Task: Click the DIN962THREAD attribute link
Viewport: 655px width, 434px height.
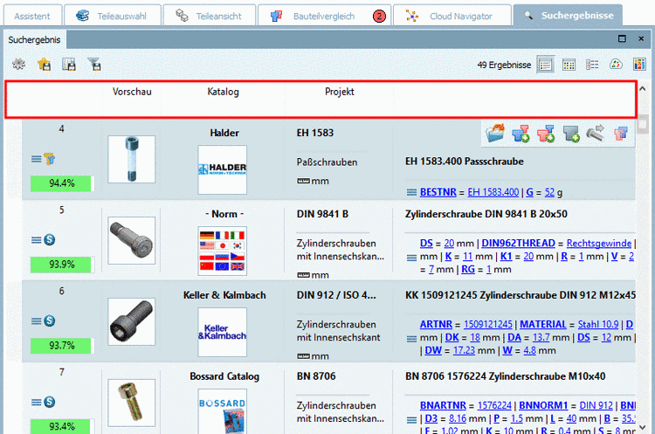Action: pos(518,243)
